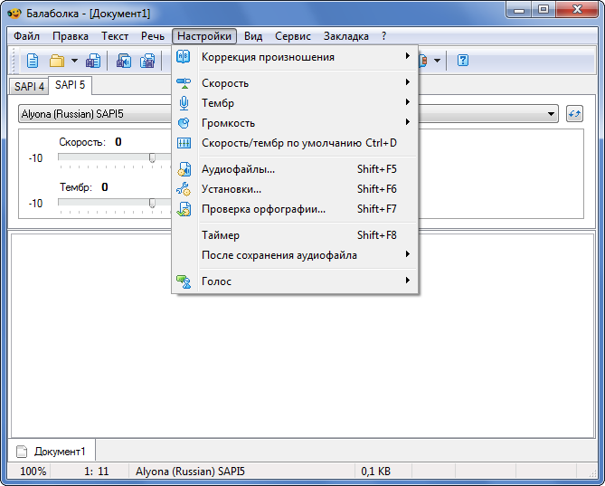The height and width of the screenshot is (486, 605).
Task: Open Коррекция произношения submenu
Action: [295, 57]
